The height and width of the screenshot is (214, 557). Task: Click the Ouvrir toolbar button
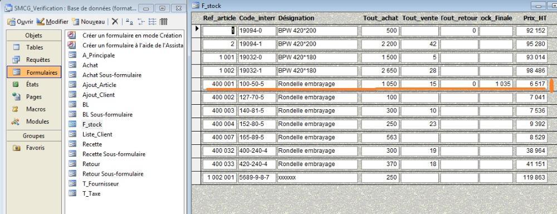pyautogui.click(x=20, y=22)
